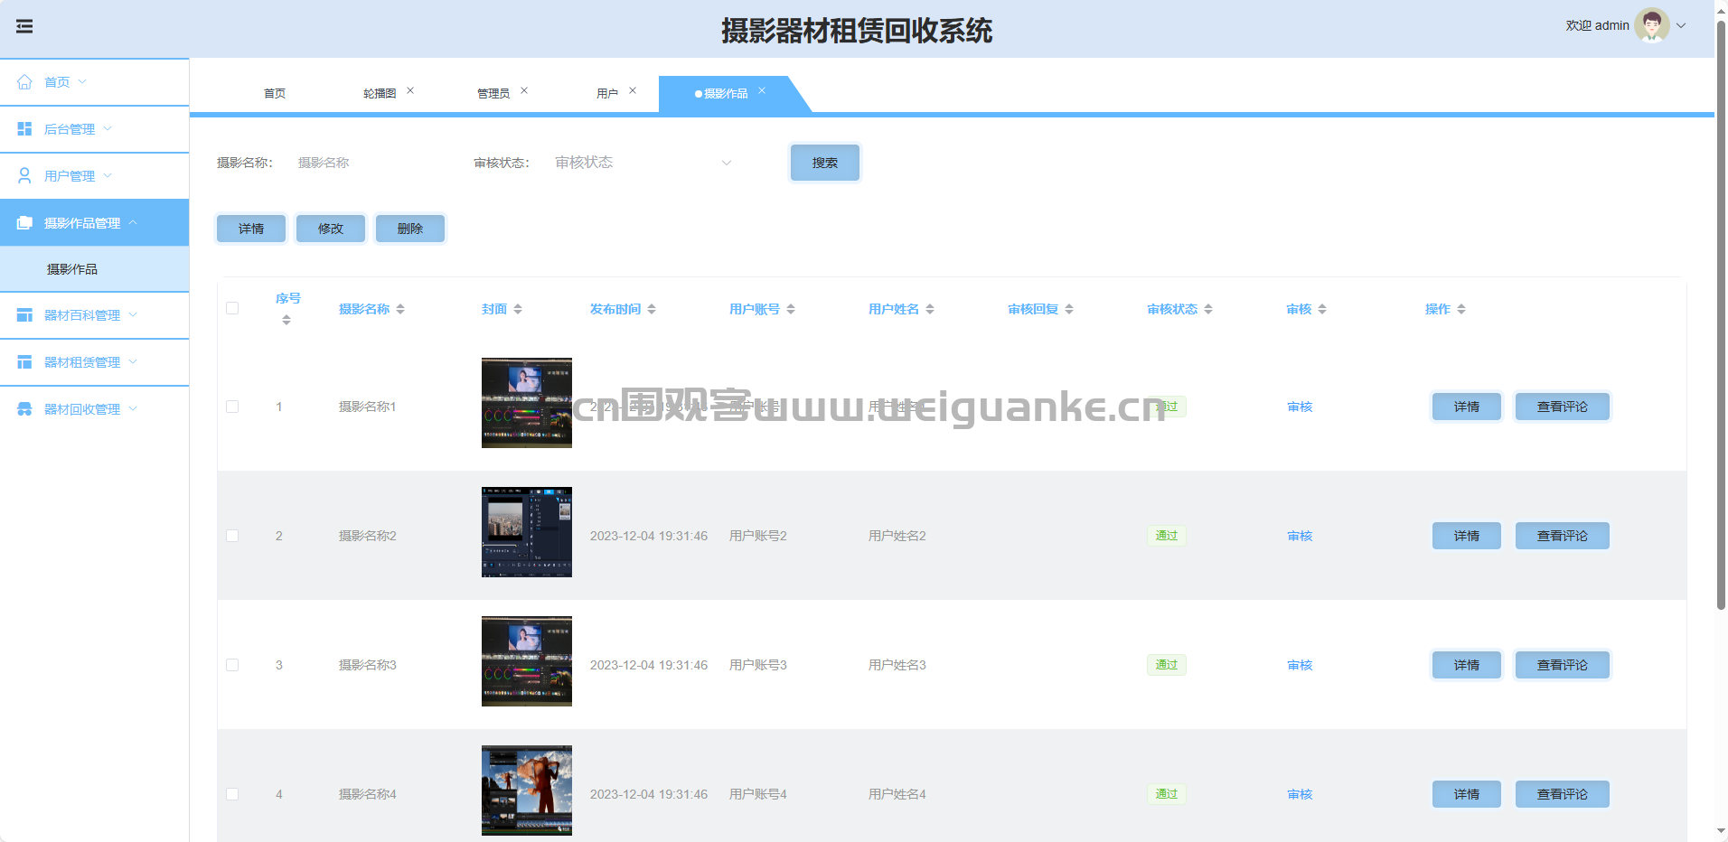
Task: Click the 器材回收管理 sidebar icon
Action: click(24, 409)
